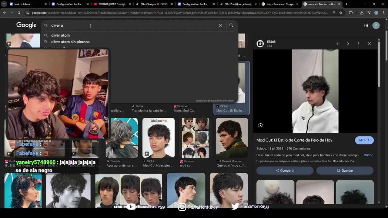Click the Google Lens icon on preview image
This screenshot has width=388, height=218.
[260, 125]
